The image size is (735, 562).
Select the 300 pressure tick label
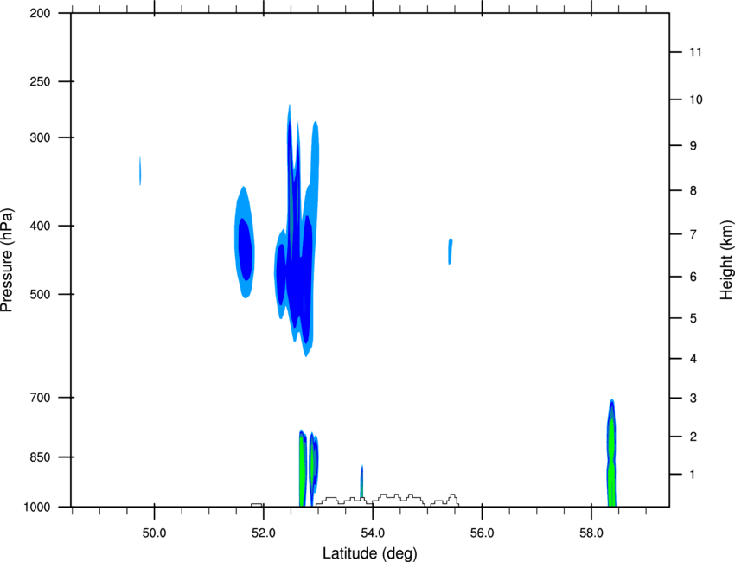[41, 137]
